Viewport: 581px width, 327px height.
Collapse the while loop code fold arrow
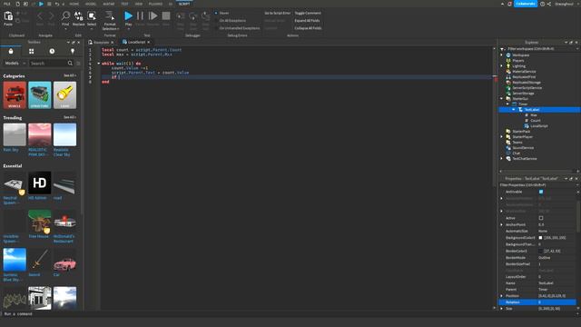click(99, 64)
